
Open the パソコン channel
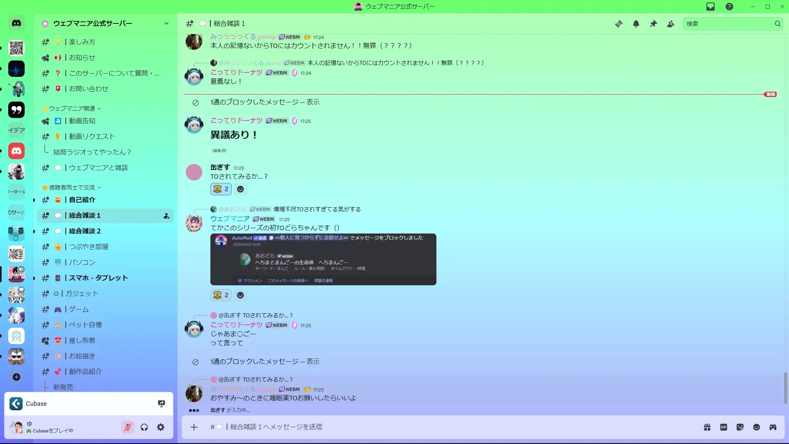105,262
